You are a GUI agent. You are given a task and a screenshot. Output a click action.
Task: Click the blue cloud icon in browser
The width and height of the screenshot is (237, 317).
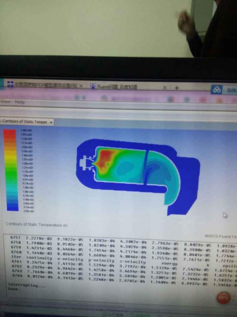coord(217,89)
